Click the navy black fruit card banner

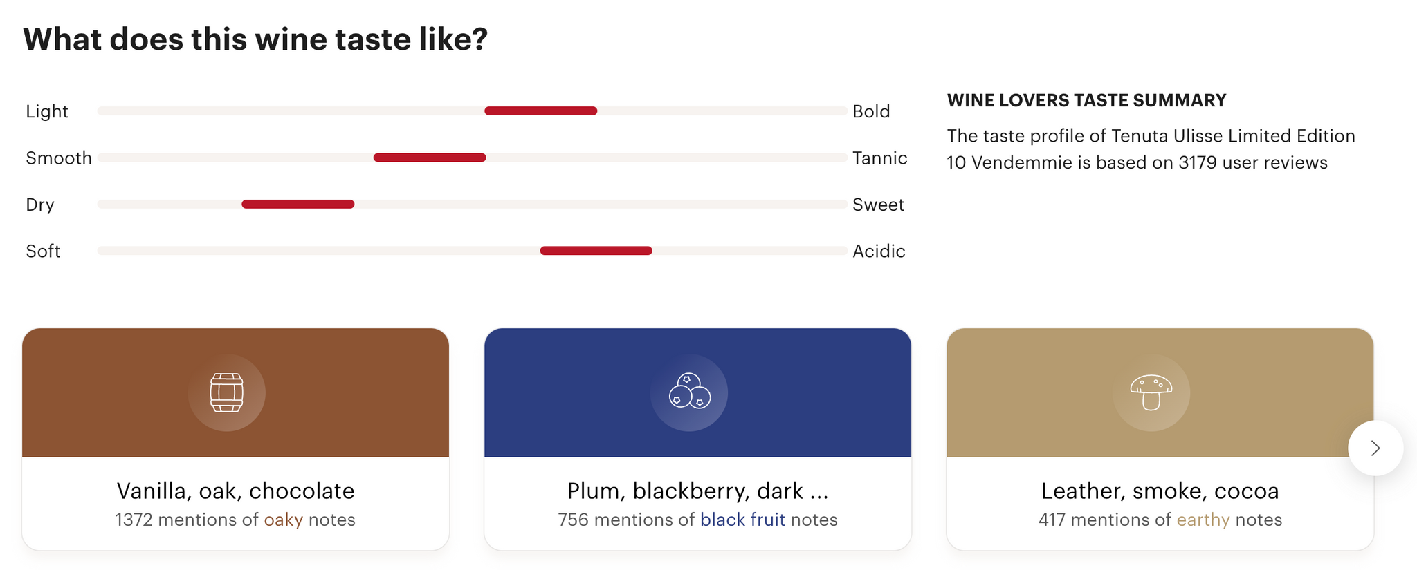[697, 392]
